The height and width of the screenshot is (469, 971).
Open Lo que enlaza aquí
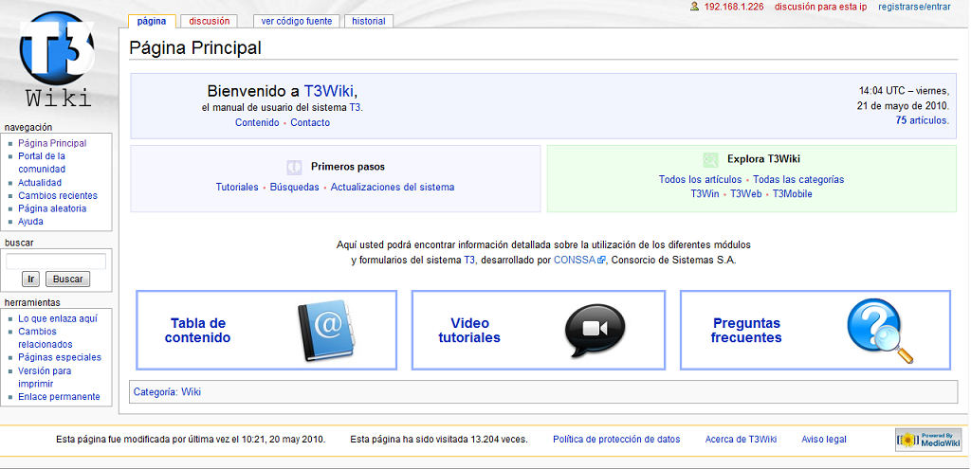pyautogui.click(x=58, y=318)
